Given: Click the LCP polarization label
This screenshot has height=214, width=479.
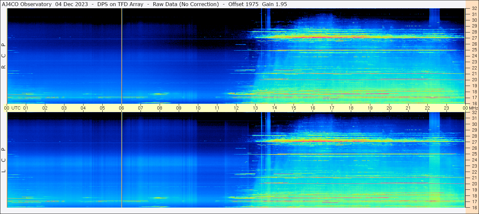Looking at the screenshot, I should 4,160.
